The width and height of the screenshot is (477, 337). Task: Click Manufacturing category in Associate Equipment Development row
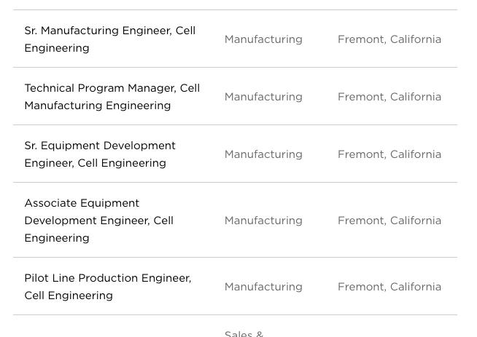[x=263, y=221]
